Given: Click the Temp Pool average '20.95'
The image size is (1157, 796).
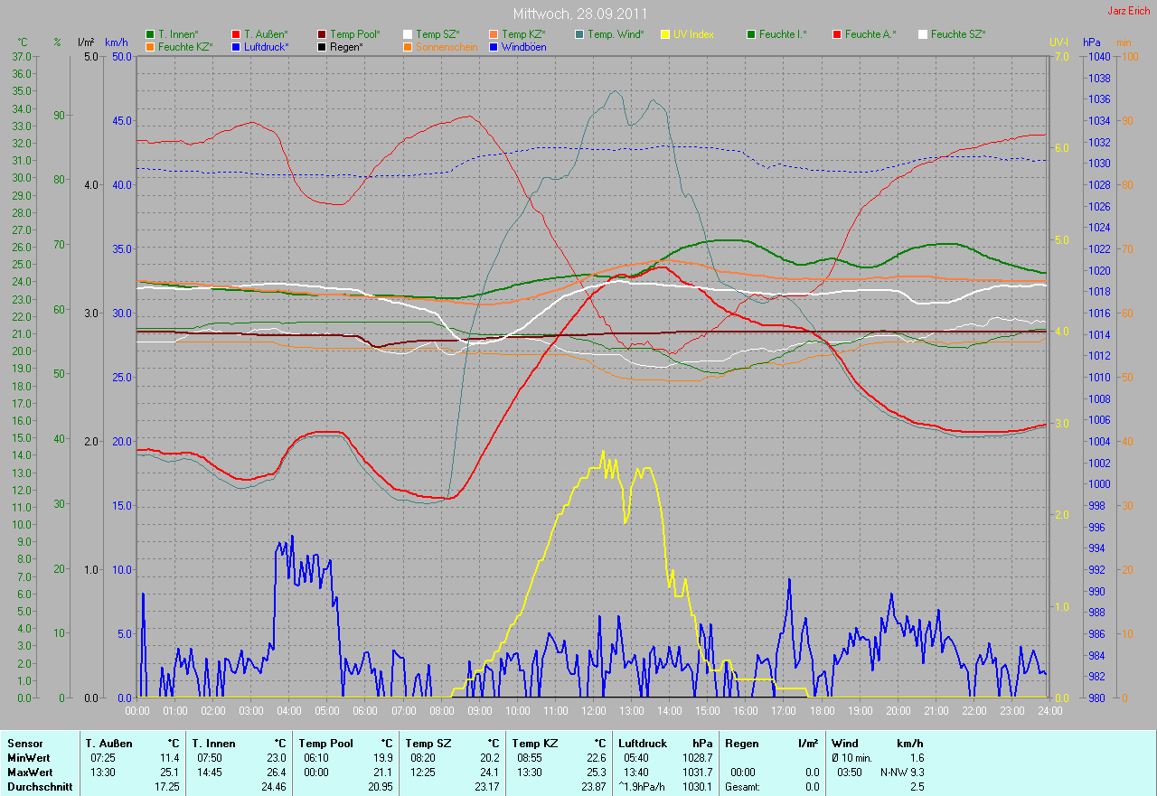Looking at the screenshot, I should coord(380,787).
